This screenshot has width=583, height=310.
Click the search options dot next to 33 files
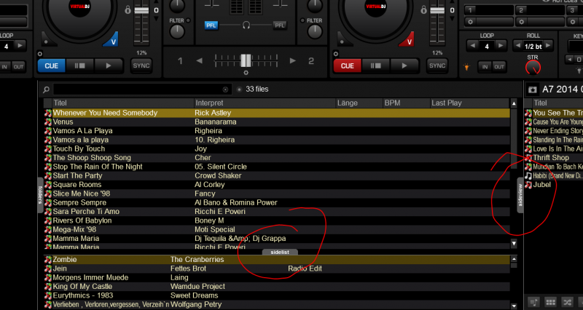[x=239, y=89]
